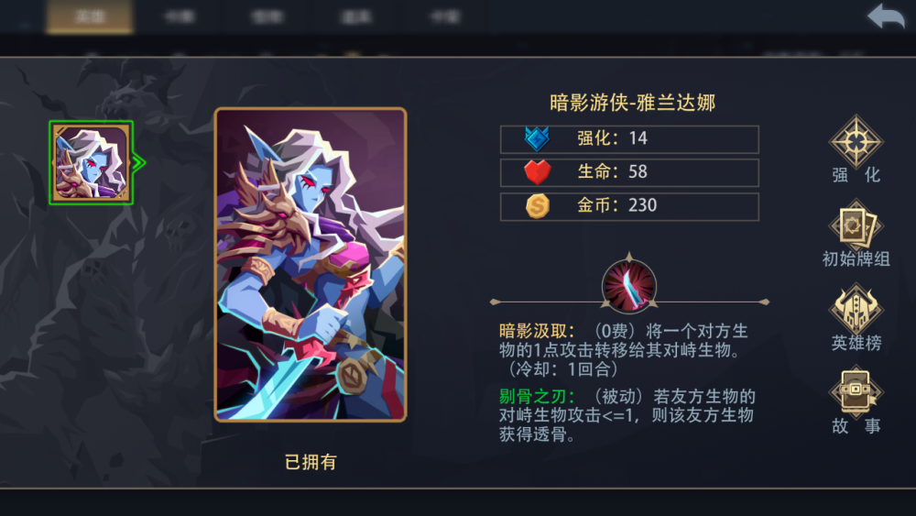Open the 初始牌组 starter deck icon
The image size is (916, 516).
pos(856,225)
